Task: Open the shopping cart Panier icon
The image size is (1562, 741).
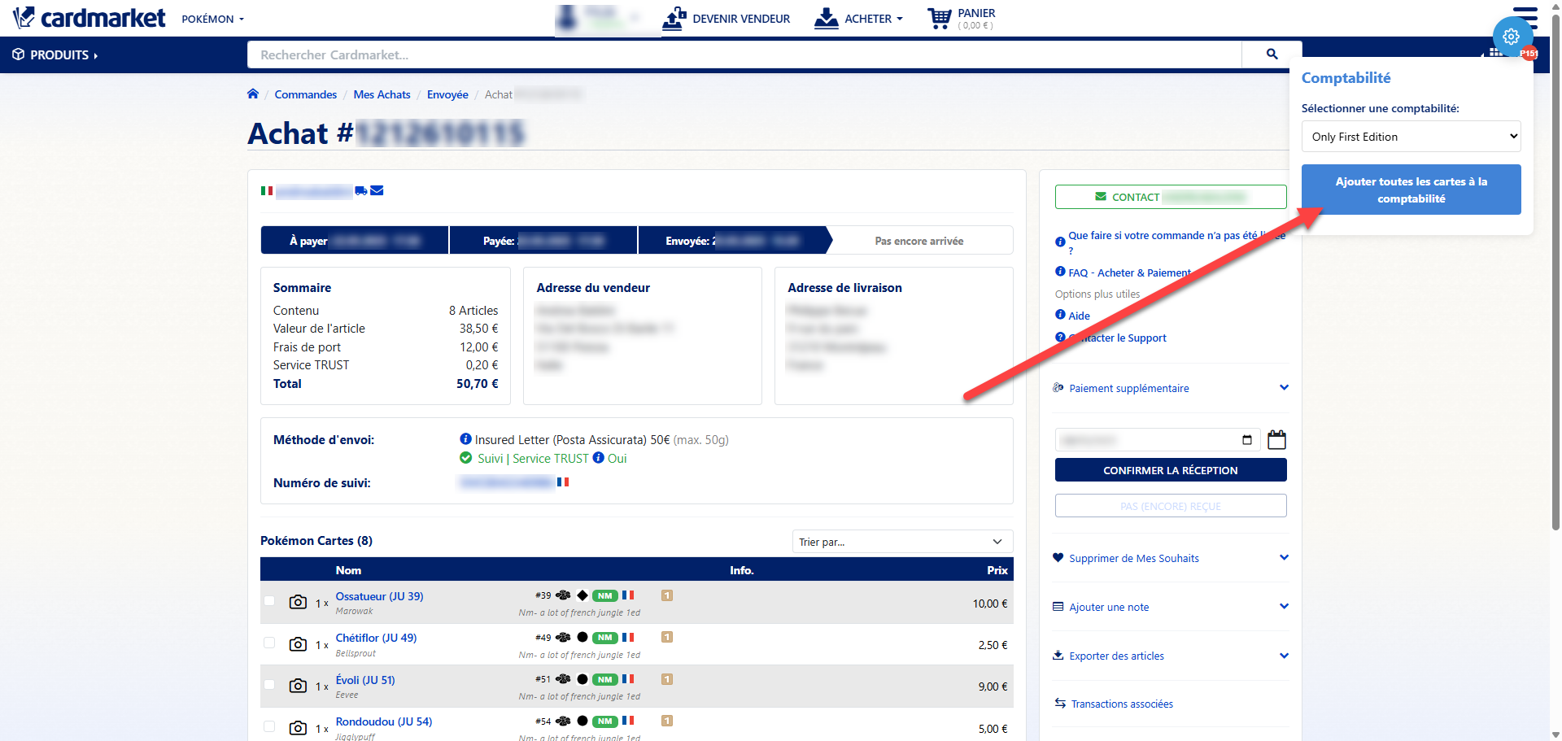Action: click(940, 19)
